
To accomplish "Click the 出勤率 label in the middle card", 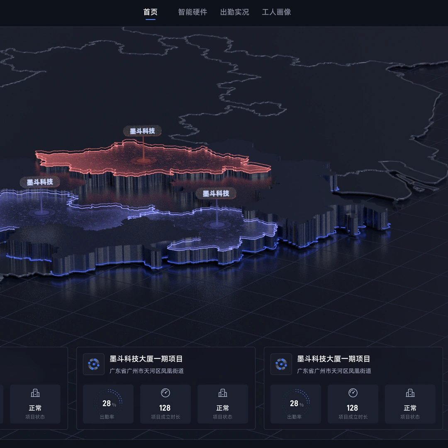I will (107, 417).
